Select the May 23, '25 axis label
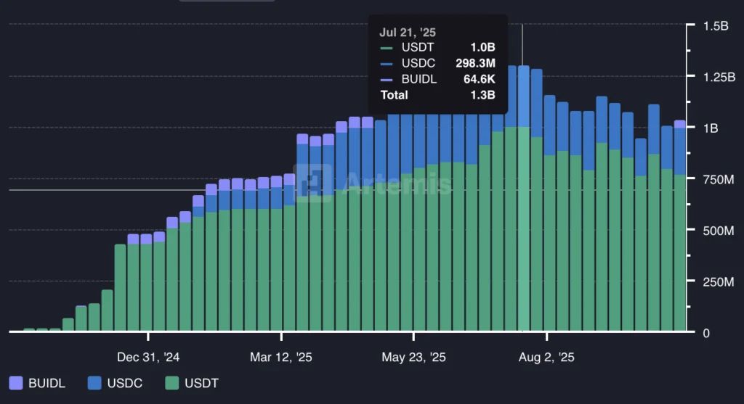 [413, 358]
